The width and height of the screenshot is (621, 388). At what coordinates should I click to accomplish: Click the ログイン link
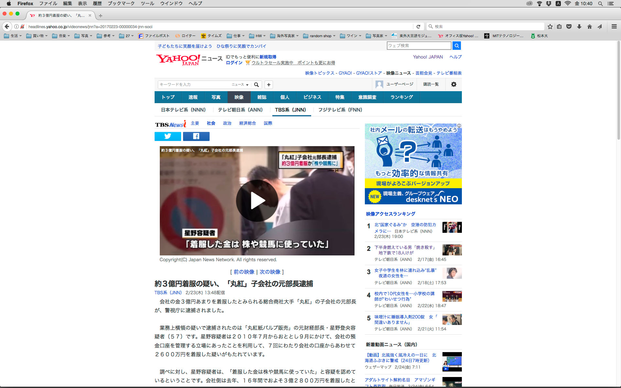(x=234, y=63)
